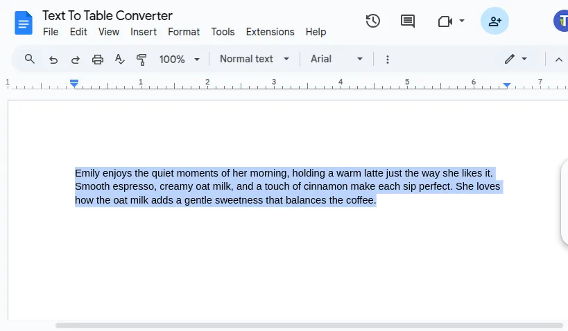
Task: Expand the Normal text style dropdown
Action: coord(255,59)
